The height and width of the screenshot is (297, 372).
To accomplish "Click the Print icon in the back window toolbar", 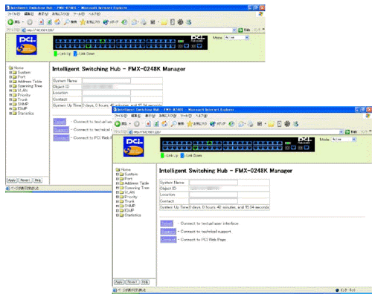I will 144,22.
